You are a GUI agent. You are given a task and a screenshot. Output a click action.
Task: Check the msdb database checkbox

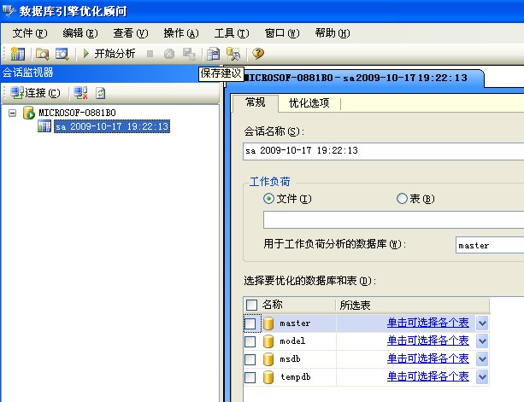coord(250,359)
